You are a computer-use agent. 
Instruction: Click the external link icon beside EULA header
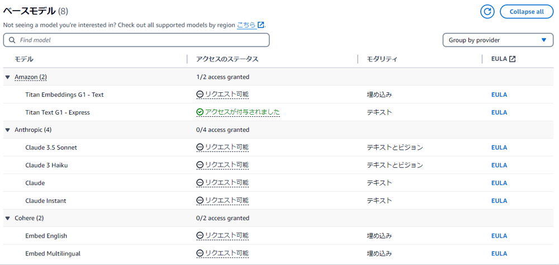click(x=512, y=59)
